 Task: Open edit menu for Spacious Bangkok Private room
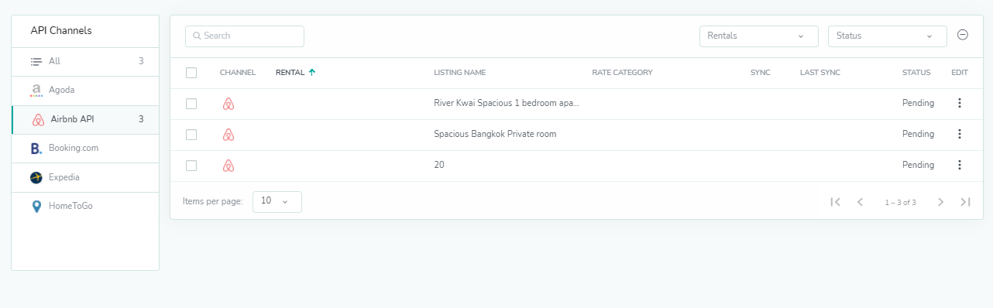click(960, 134)
